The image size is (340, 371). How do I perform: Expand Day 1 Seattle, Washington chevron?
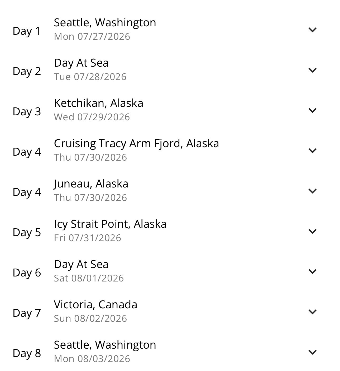click(x=312, y=30)
